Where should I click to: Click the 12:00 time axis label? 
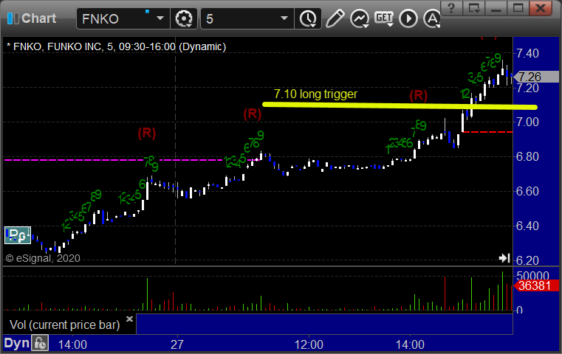click(x=309, y=344)
